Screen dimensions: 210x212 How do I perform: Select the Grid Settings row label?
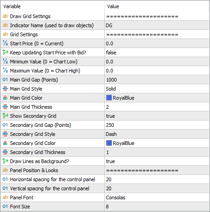[24, 34]
